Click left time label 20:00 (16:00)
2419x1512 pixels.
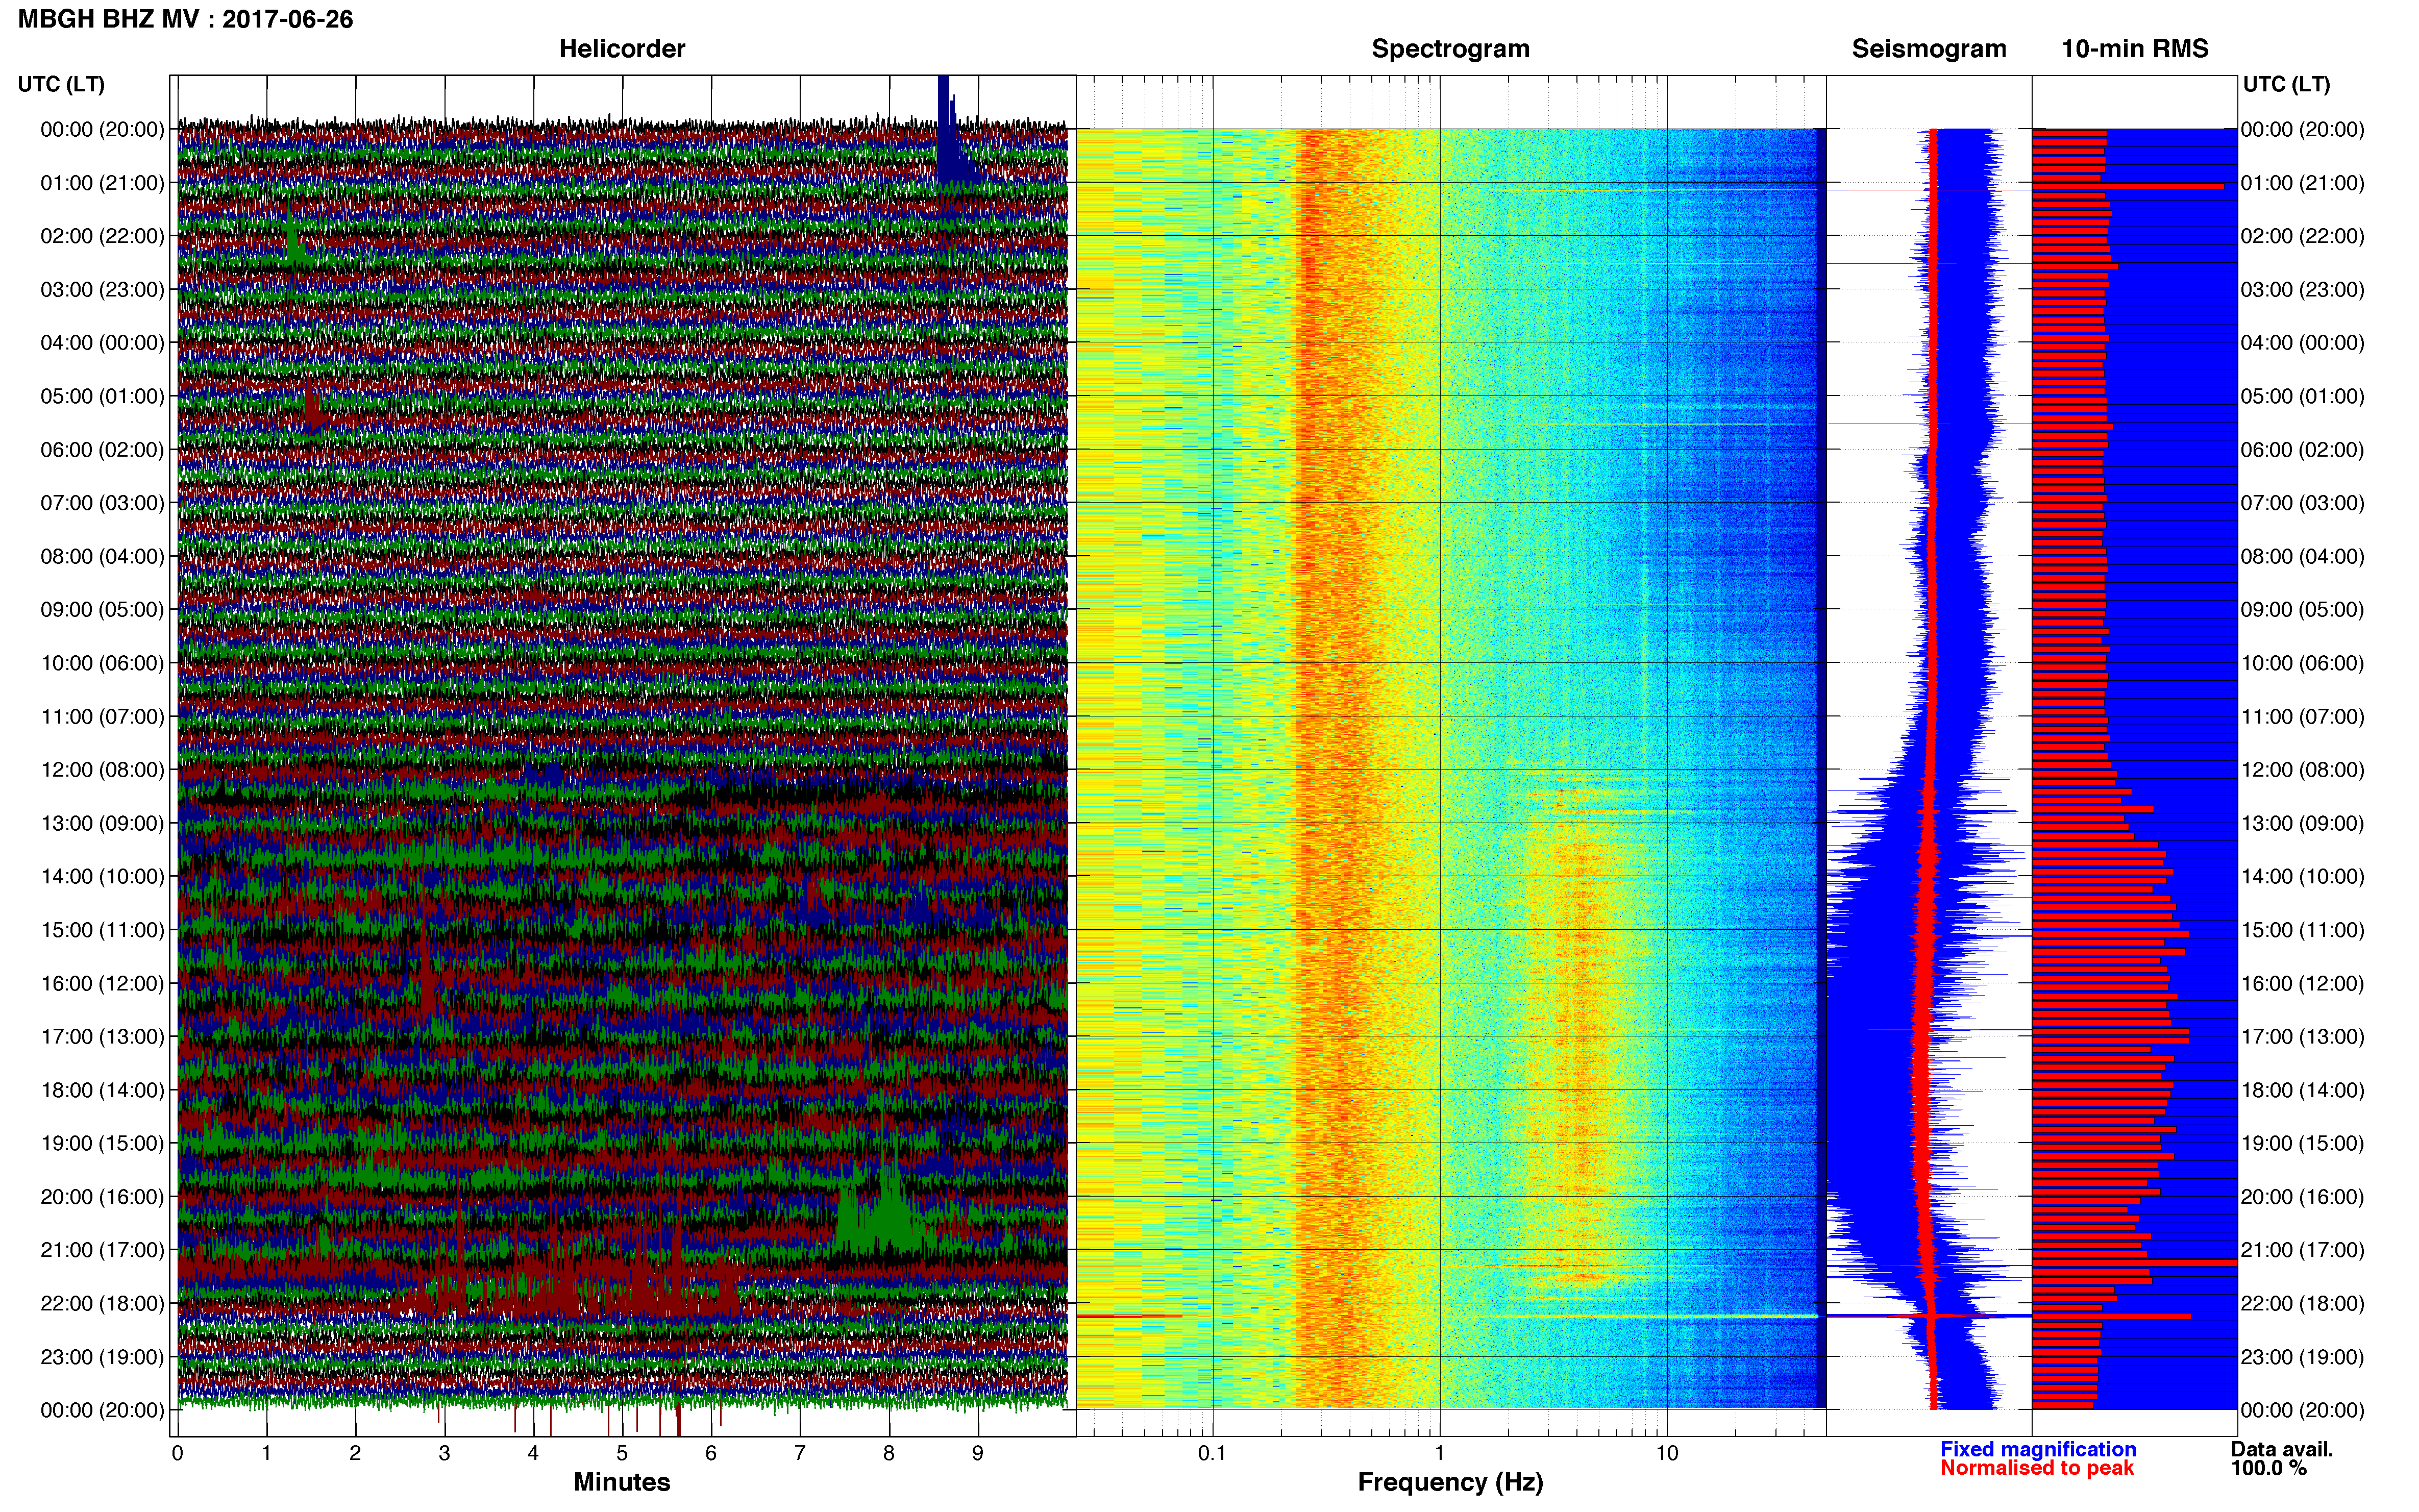click(x=102, y=1197)
